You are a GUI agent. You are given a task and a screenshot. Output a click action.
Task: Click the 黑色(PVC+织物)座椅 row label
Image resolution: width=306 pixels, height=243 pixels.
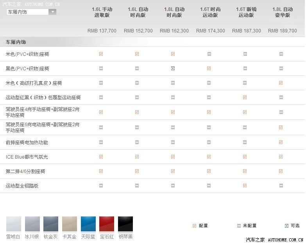tap(27, 69)
